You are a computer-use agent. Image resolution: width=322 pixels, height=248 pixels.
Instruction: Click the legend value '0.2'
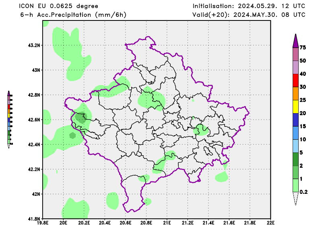tap(303, 192)
